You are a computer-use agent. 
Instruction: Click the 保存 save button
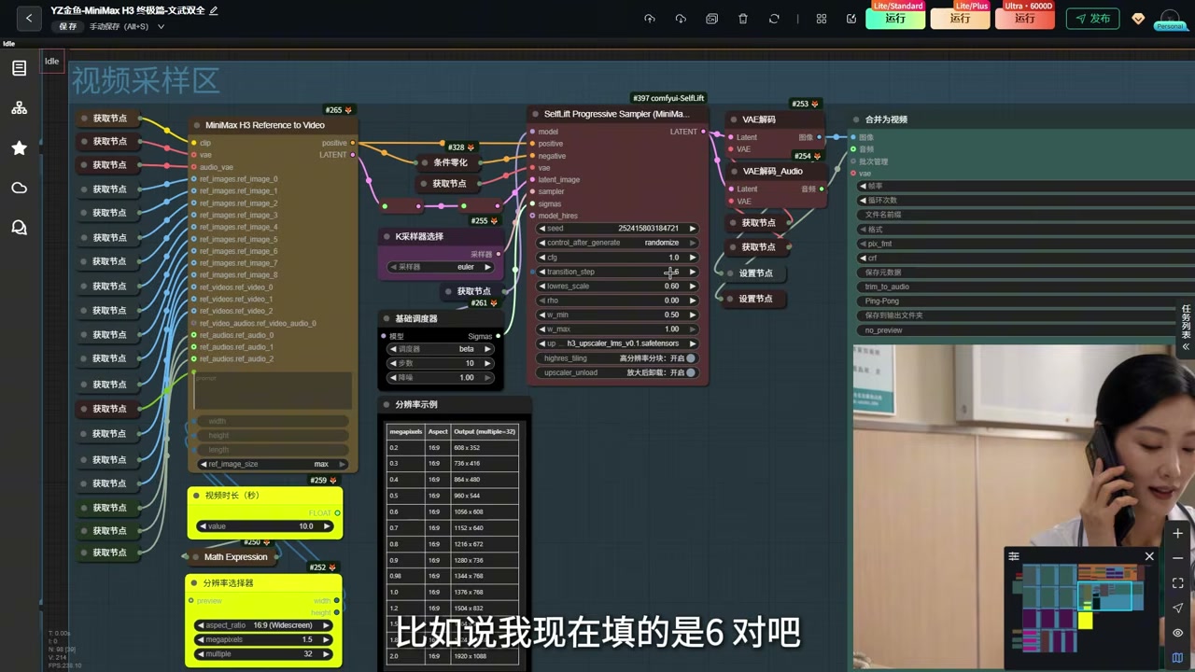point(68,27)
